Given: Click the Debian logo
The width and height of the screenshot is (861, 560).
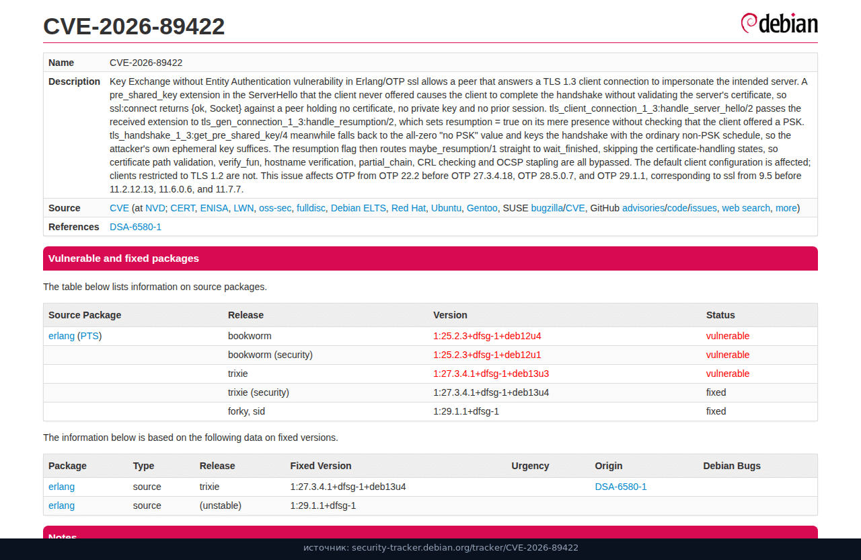Looking at the screenshot, I should click(779, 23).
